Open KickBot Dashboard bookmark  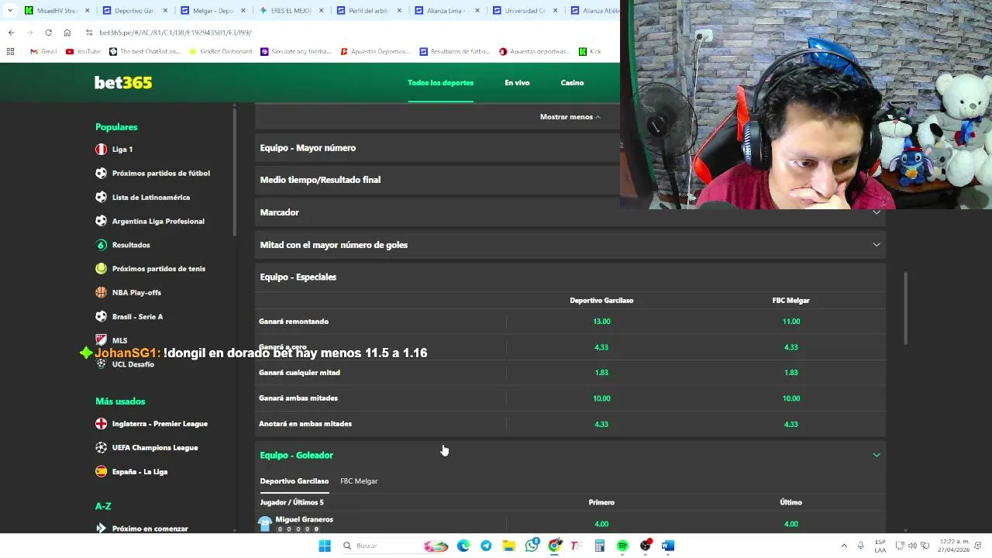click(221, 52)
